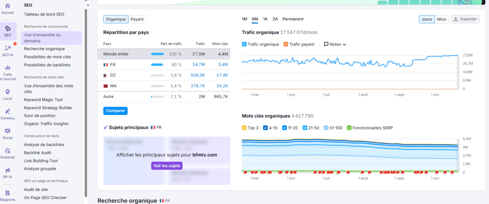489x204 pixels.
Task: Click the Notes speech bubble icon
Action: click(x=326, y=44)
